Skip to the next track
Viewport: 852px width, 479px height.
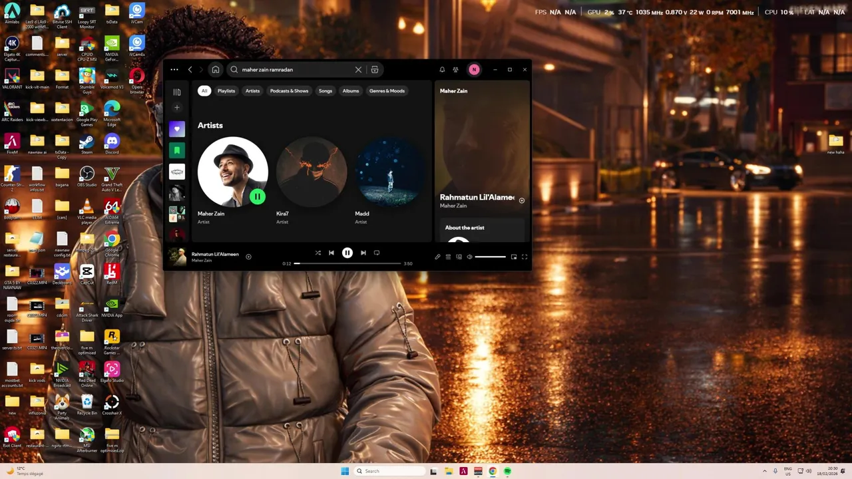click(363, 253)
